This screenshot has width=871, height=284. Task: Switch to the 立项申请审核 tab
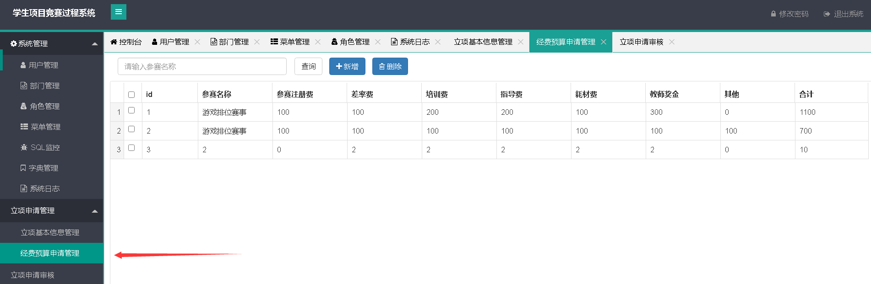642,42
